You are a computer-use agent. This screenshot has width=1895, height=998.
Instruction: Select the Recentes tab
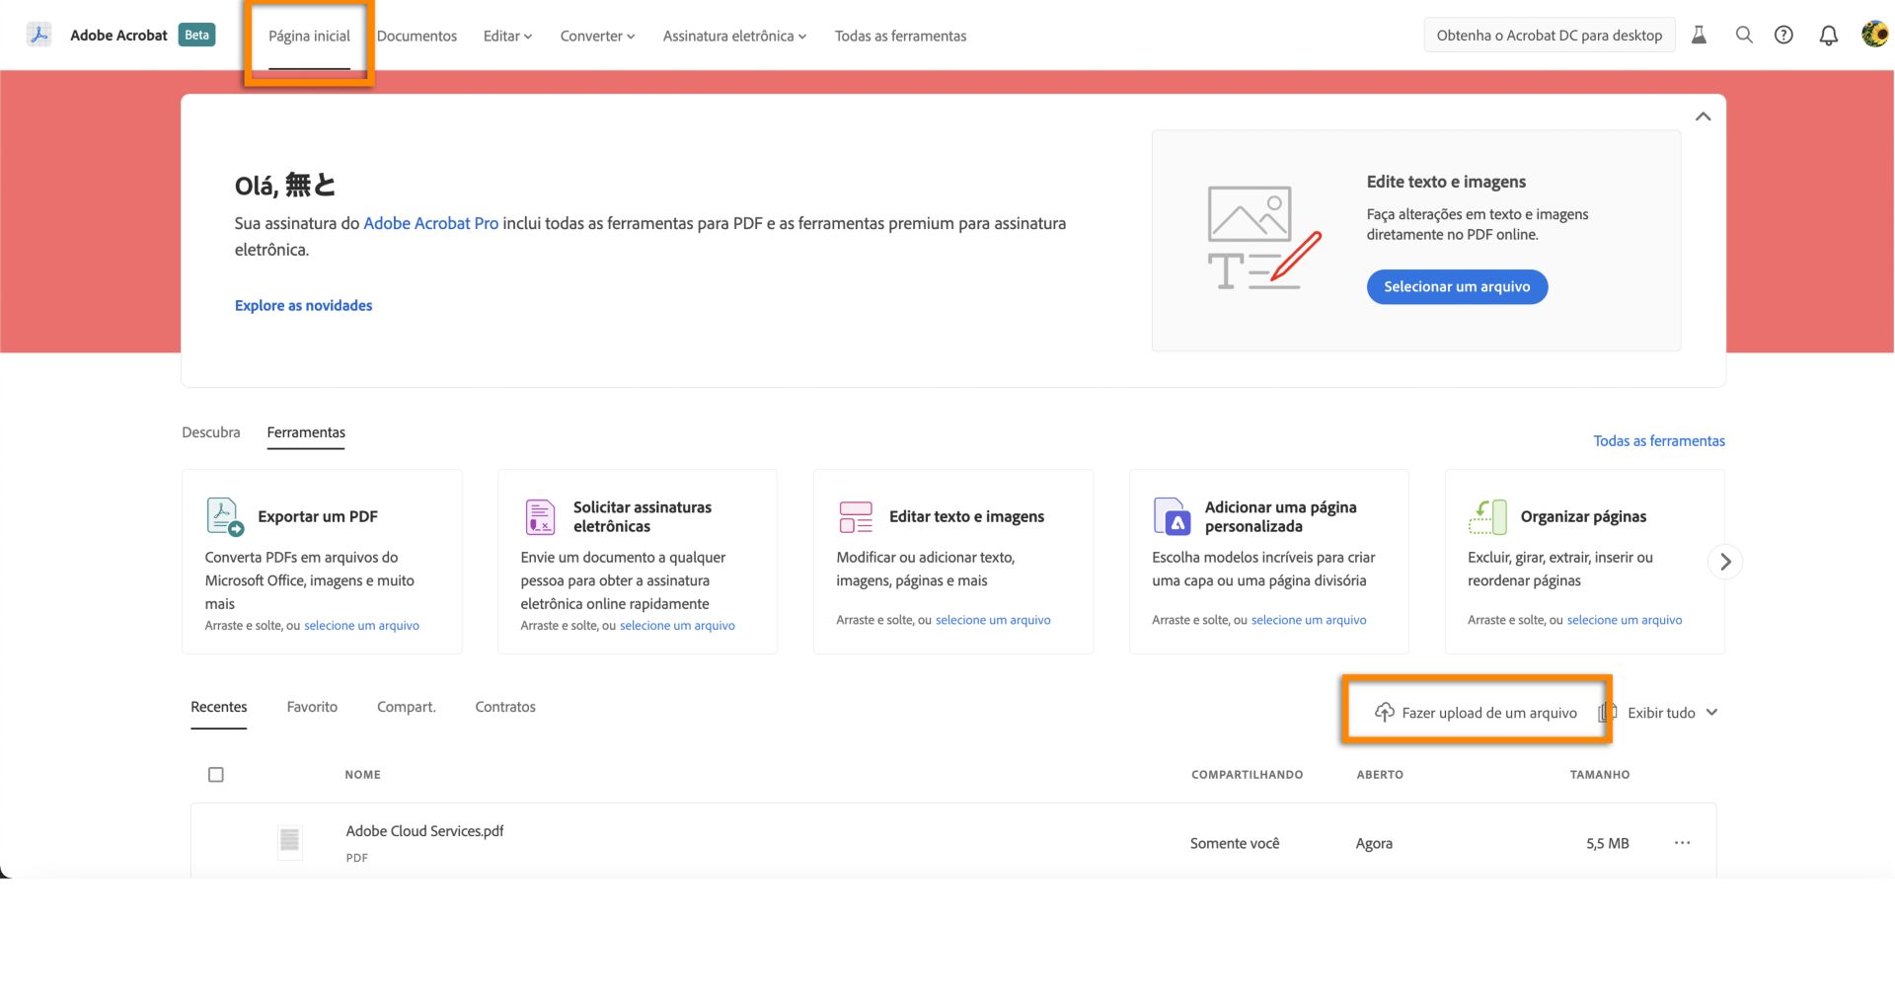[x=219, y=707]
